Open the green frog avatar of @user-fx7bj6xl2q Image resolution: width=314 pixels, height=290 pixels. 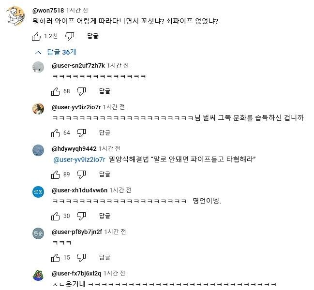38,275
